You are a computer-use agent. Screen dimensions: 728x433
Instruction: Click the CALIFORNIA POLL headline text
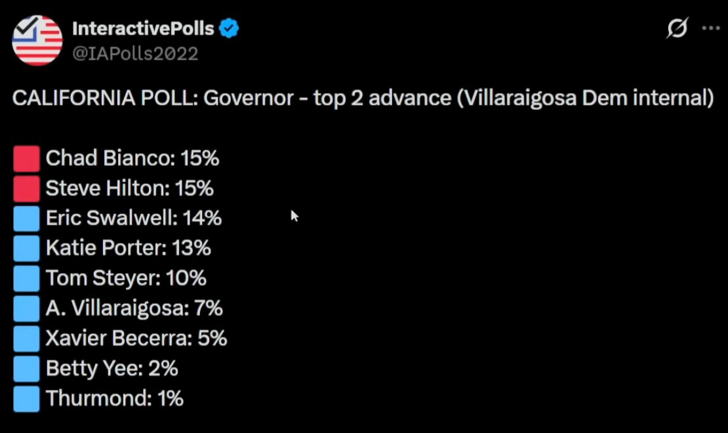coord(363,99)
